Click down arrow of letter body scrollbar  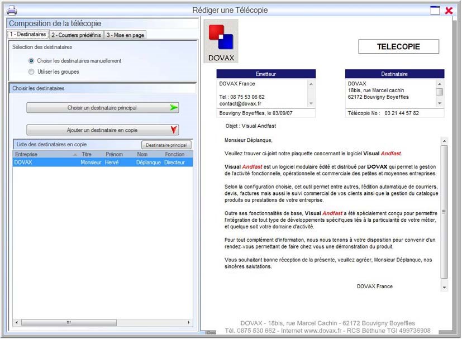pos(444,288)
